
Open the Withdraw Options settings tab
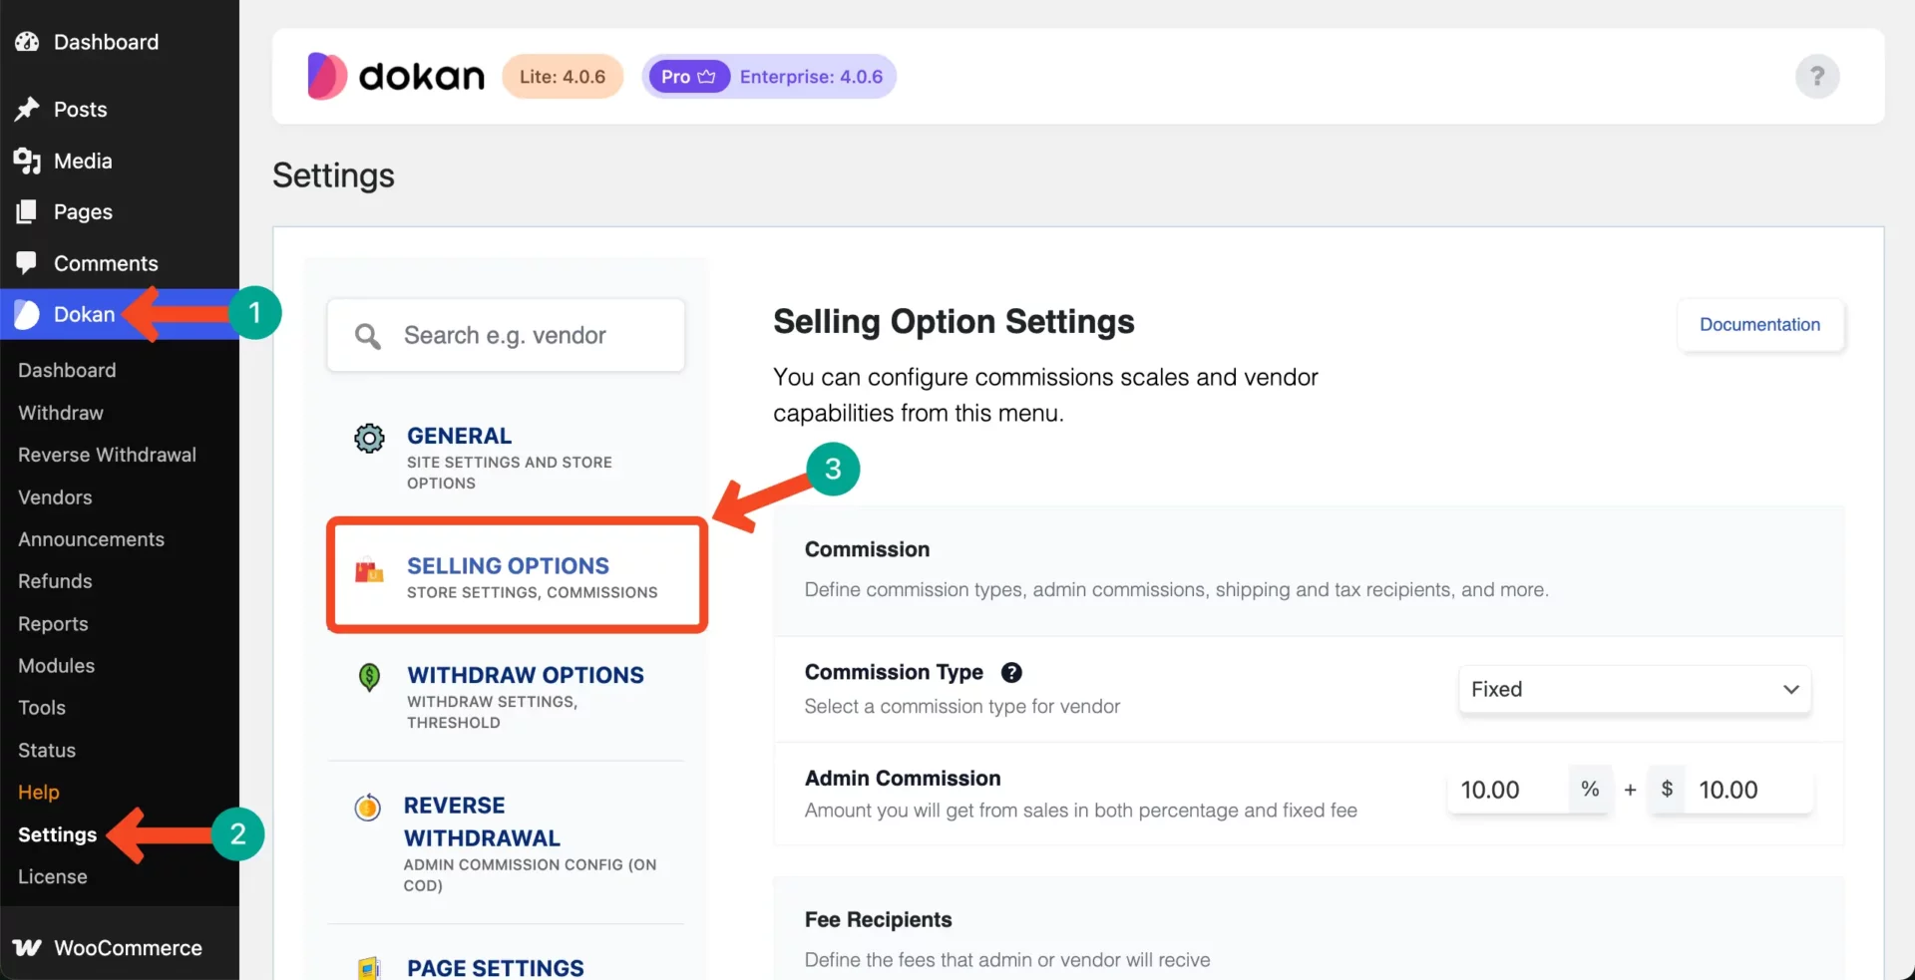coord(506,697)
